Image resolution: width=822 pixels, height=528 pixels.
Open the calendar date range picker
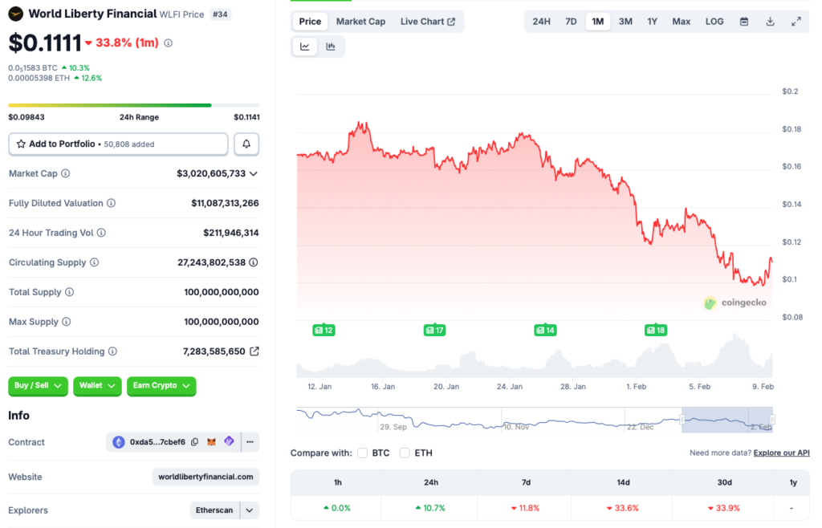click(744, 22)
